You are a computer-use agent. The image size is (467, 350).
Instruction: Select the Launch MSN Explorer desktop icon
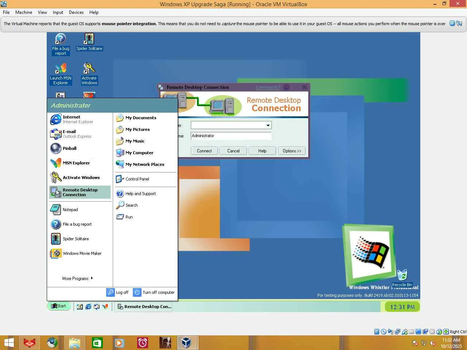(x=61, y=74)
